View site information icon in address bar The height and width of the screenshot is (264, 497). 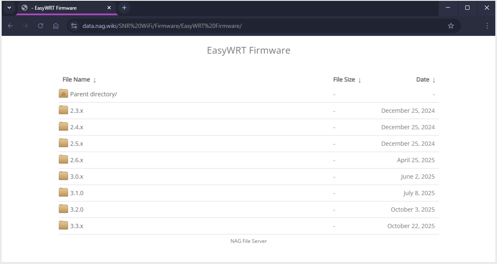(x=74, y=26)
